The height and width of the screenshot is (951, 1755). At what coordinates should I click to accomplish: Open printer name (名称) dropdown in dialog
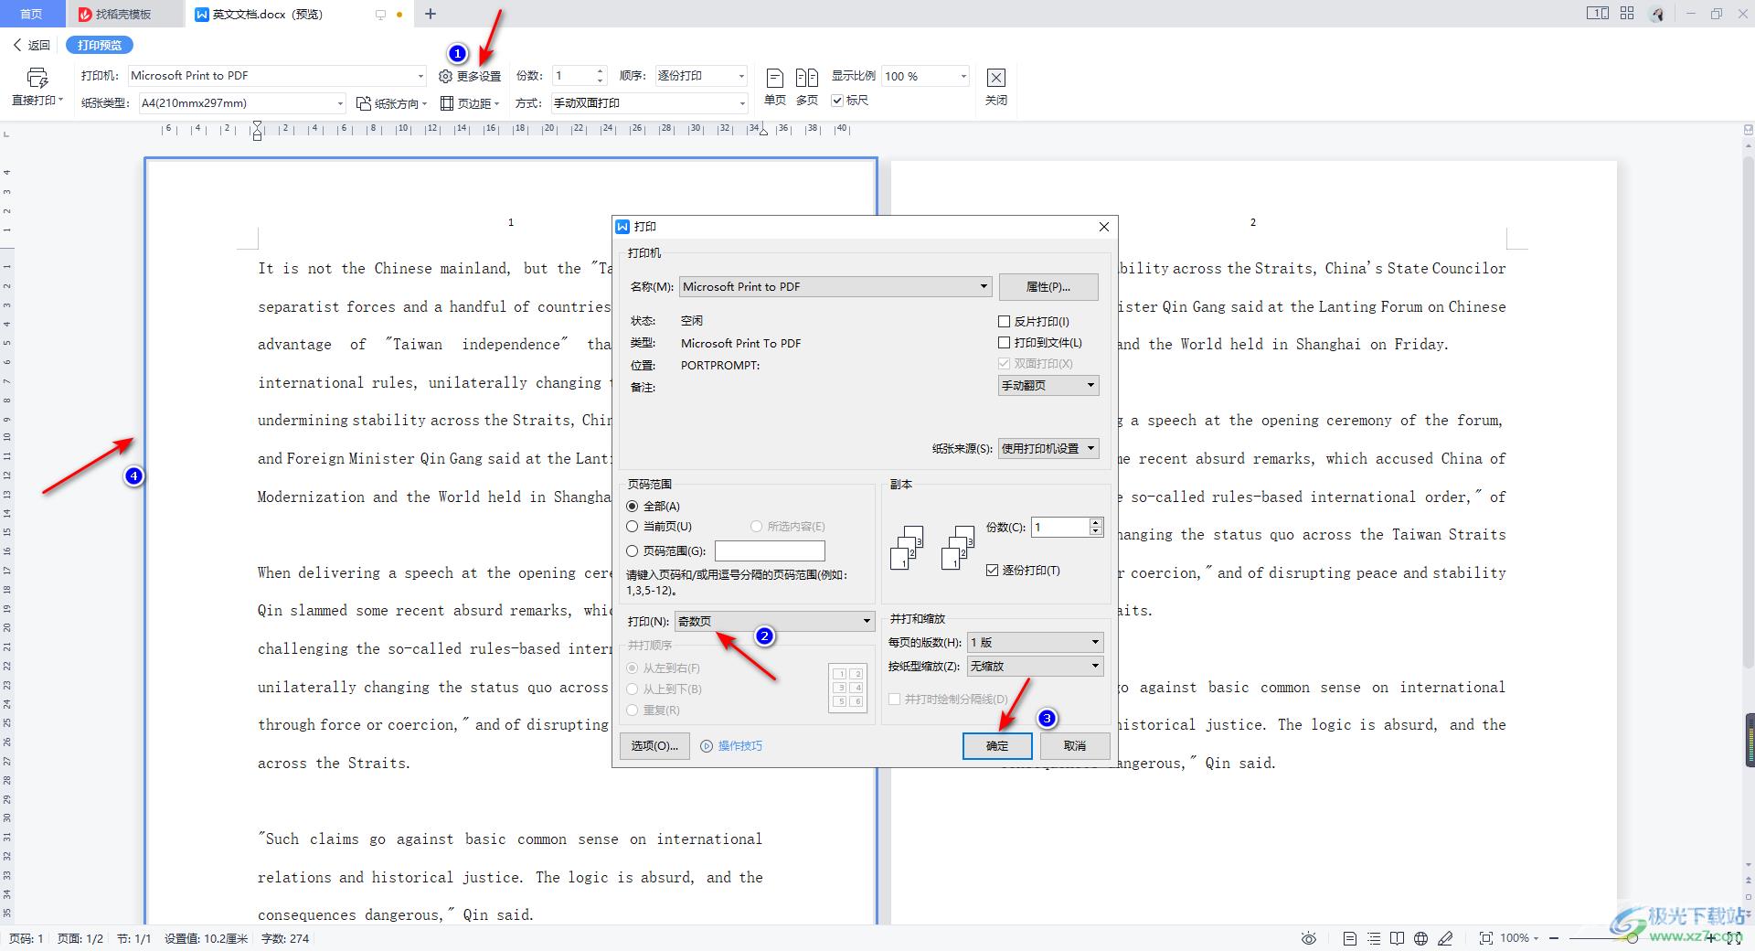[x=835, y=286]
